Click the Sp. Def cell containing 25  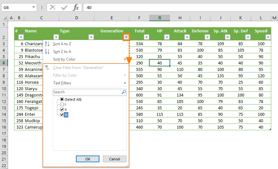(241, 82)
